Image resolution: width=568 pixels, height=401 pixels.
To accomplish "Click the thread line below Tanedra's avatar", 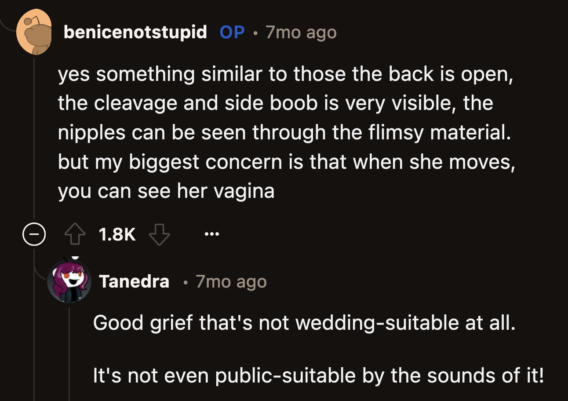I will tap(69, 352).
